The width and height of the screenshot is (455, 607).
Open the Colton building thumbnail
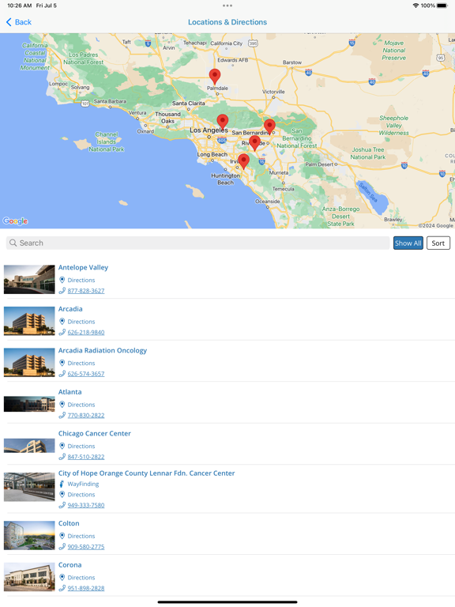pyautogui.click(x=29, y=535)
